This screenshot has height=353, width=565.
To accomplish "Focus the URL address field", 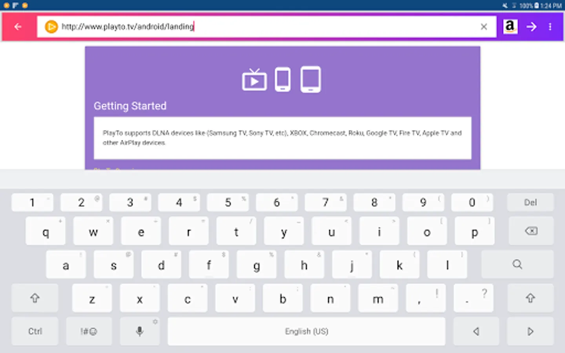I will point(267,27).
